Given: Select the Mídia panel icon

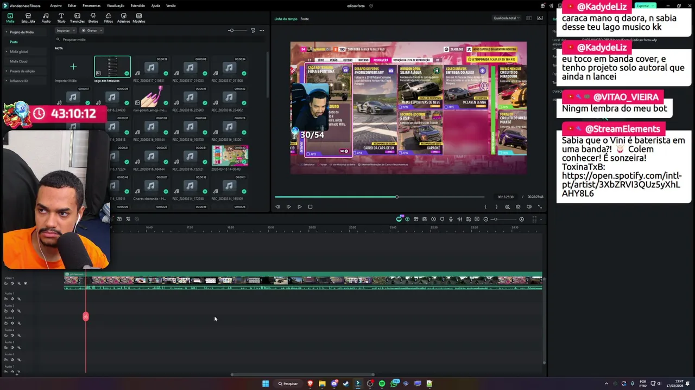Looking at the screenshot, I should [10, 18].
